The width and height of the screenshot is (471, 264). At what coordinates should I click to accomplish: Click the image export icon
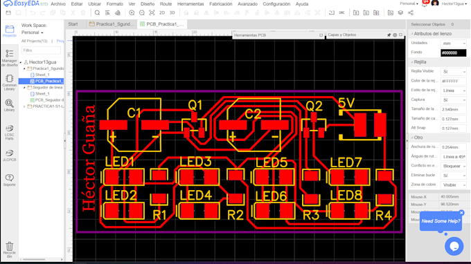[390, 13]
